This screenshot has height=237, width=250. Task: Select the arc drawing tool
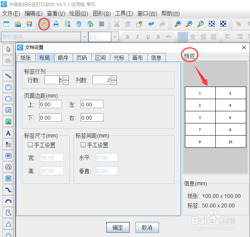coord(8,201)
